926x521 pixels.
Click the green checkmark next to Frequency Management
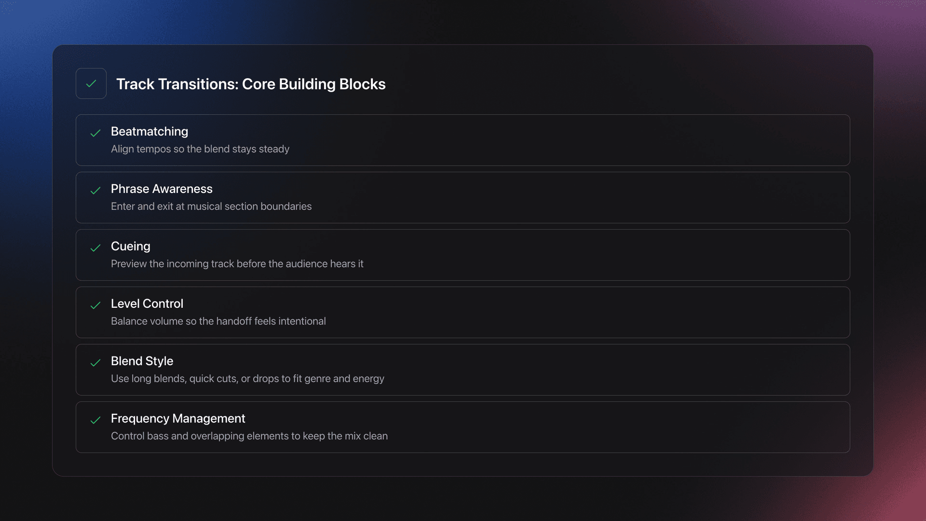(x=95, y=420)
